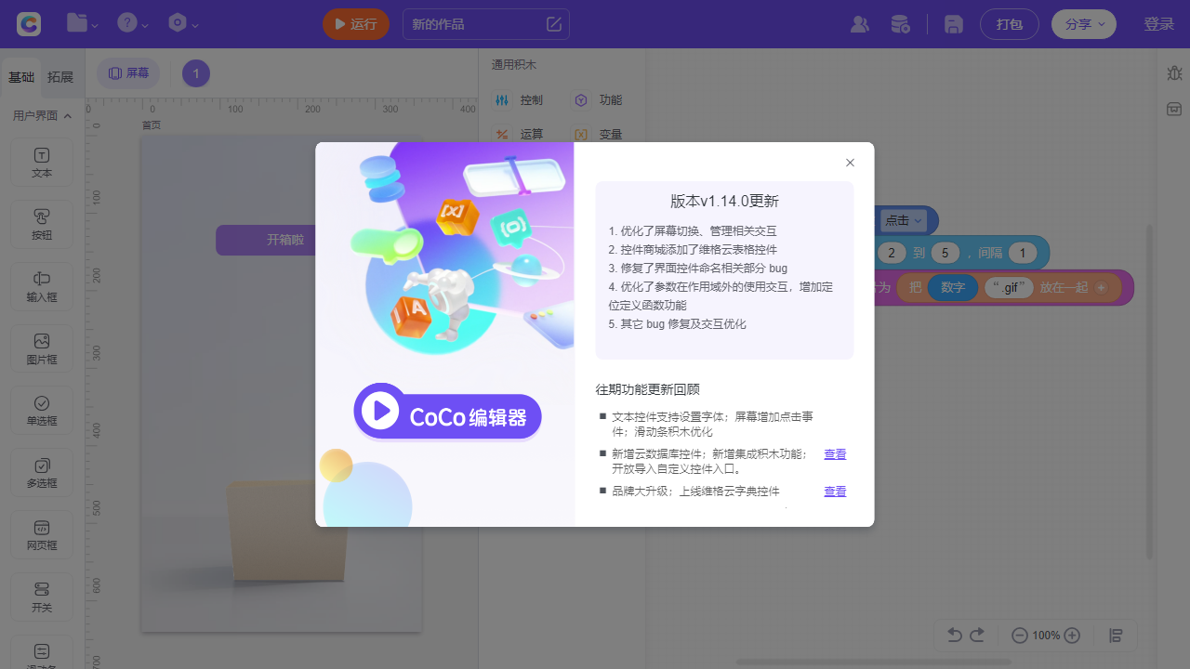Image resolution: width=1190 pixels, height=669 pixels.
Task: Select the 输入框 input widget
Action: pos(42,287)
